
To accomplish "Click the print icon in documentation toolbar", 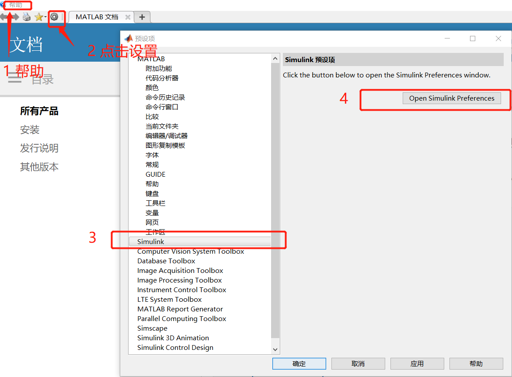I will coord(26,17).
